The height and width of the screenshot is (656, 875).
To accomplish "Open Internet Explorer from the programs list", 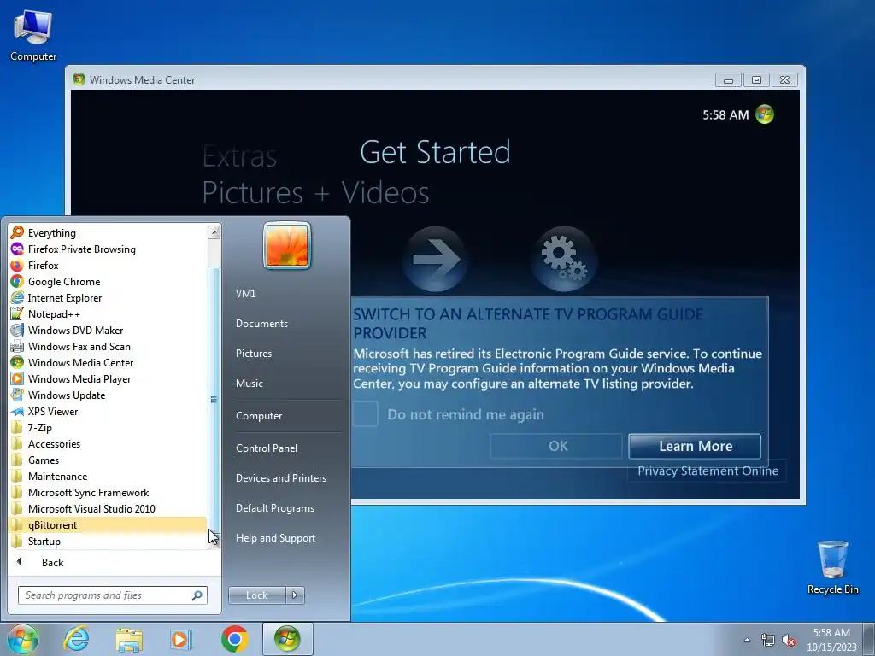I will click(x=107, y=298).
